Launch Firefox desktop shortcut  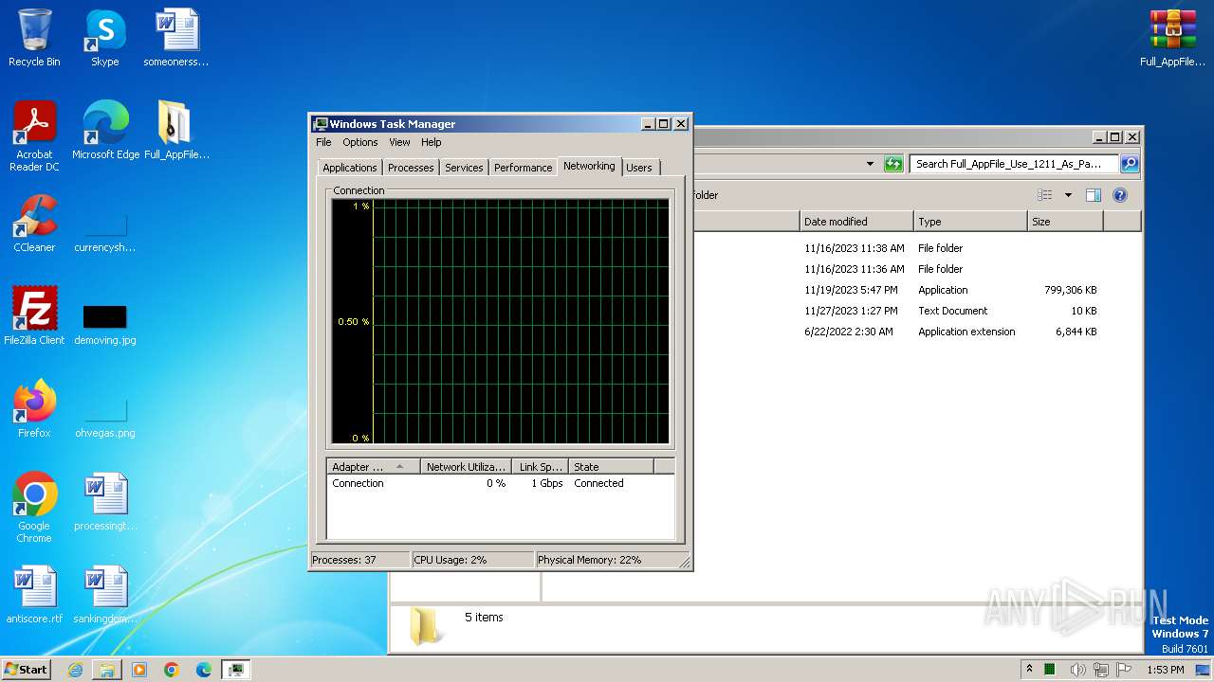pos(34,408)
